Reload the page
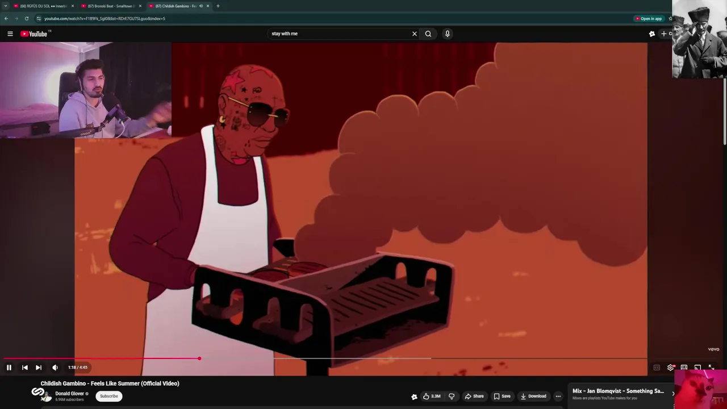The height and width of the screenshot is (409, 727). point(26,19)
